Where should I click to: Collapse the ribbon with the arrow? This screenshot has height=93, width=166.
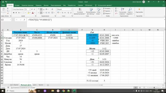pyautogui.click(x=164, y=16)
